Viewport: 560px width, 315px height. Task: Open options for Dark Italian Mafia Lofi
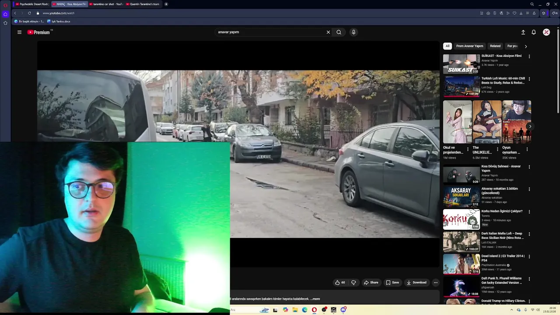click(x=529, y=234)
